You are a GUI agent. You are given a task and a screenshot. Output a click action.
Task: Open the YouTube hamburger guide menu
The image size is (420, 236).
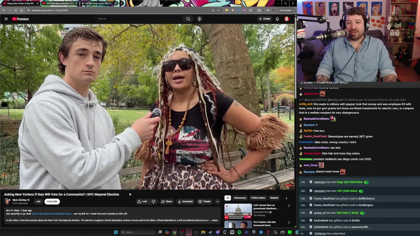pyautogui.click(x=6, y=19)
